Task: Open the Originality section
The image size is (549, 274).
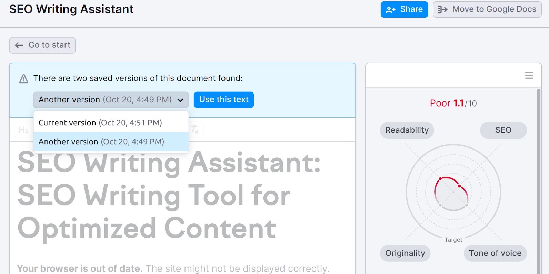Action: pyautogui.click(x=405, y=253)
